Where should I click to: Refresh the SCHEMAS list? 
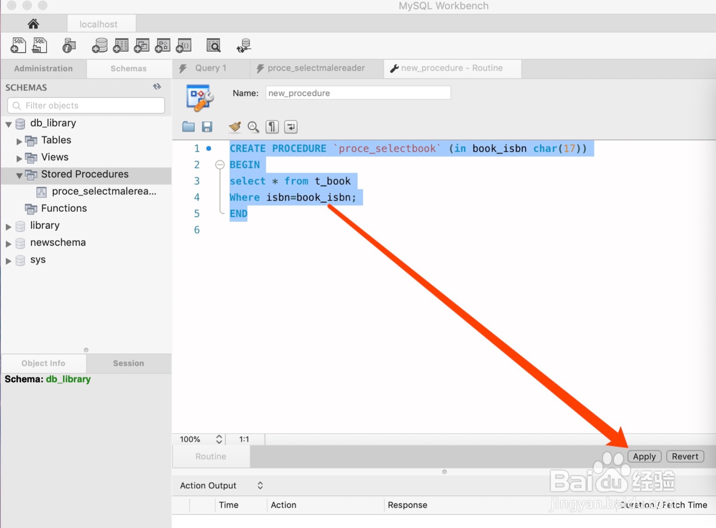pyautogui.click(x=157, y=87)
